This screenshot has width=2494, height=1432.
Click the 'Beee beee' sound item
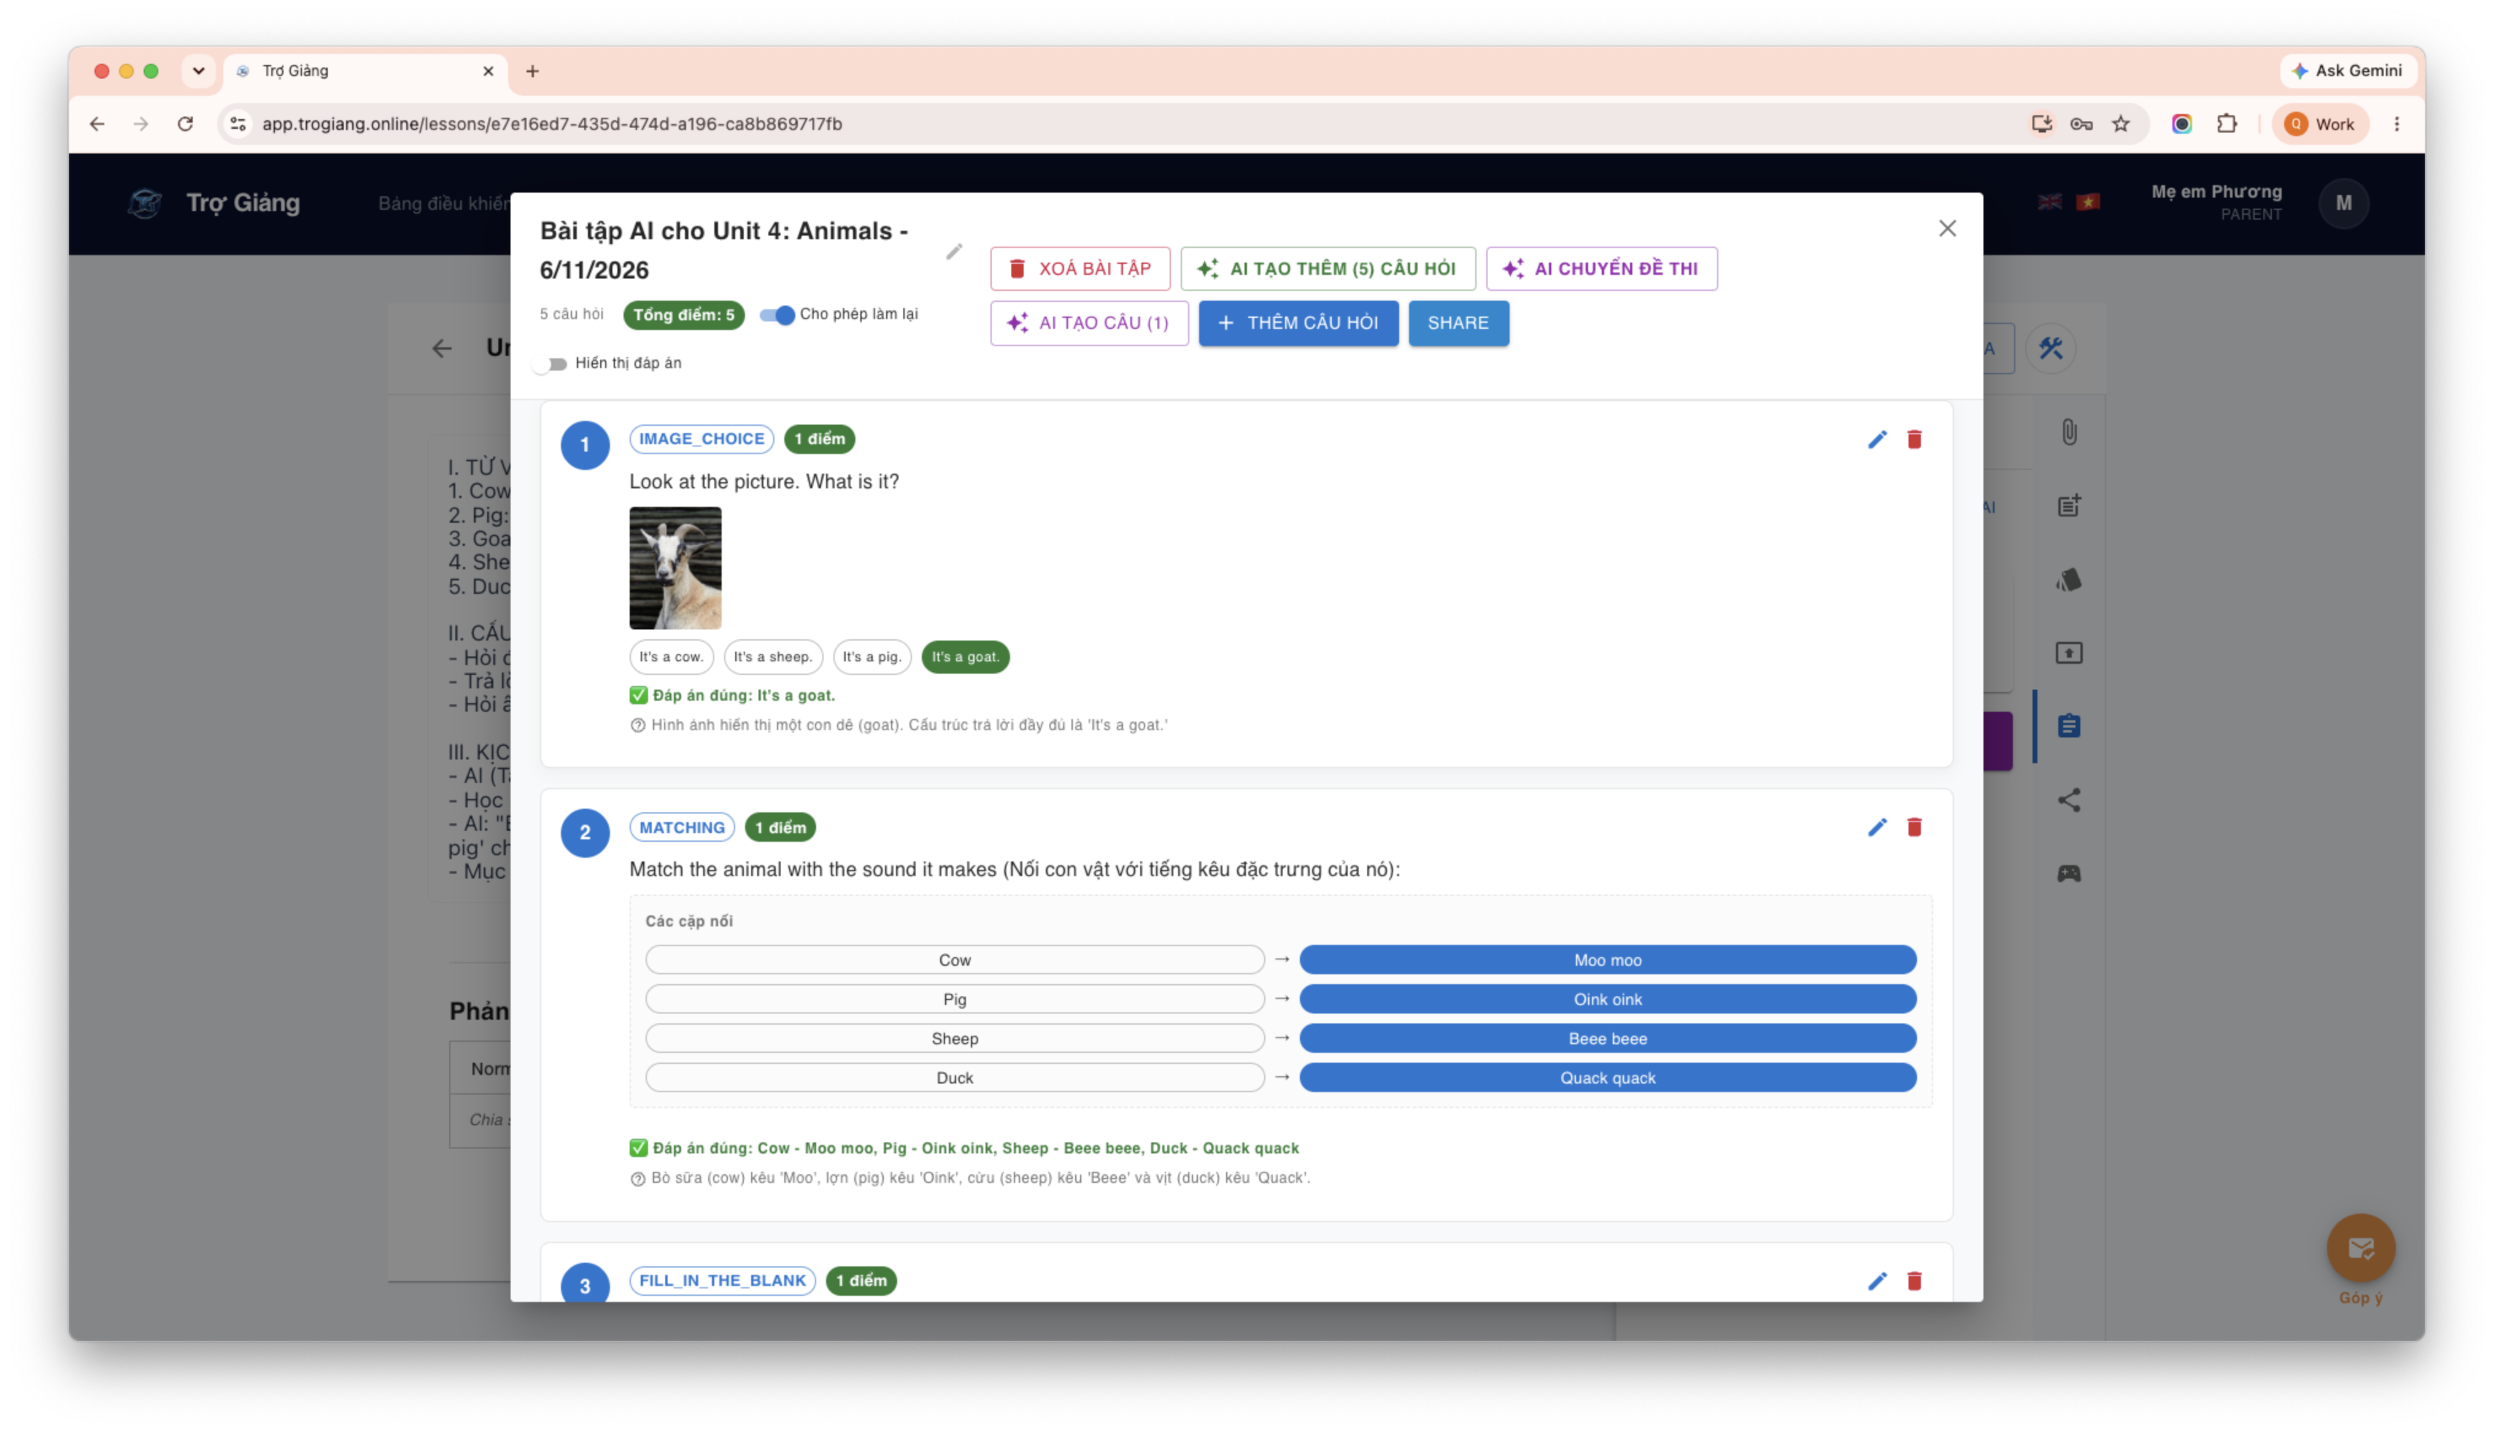click(x=1607, y=1039)
